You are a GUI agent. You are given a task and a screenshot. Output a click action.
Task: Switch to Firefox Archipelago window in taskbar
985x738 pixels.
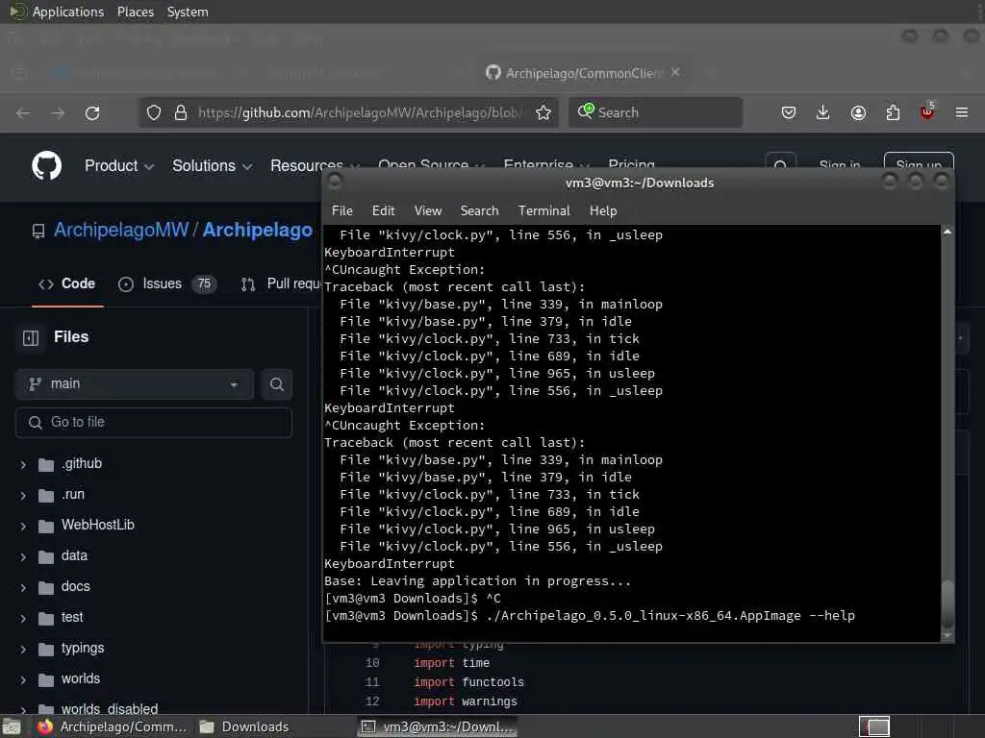(112, 726)
